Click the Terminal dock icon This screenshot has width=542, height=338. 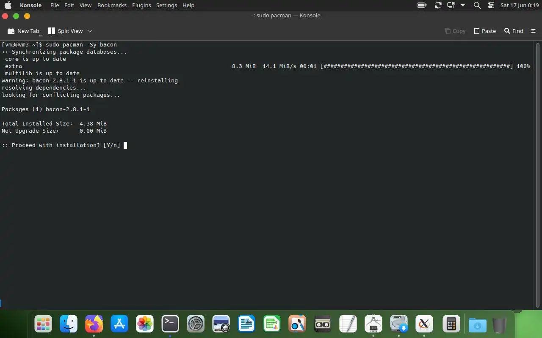pos(170,324)
